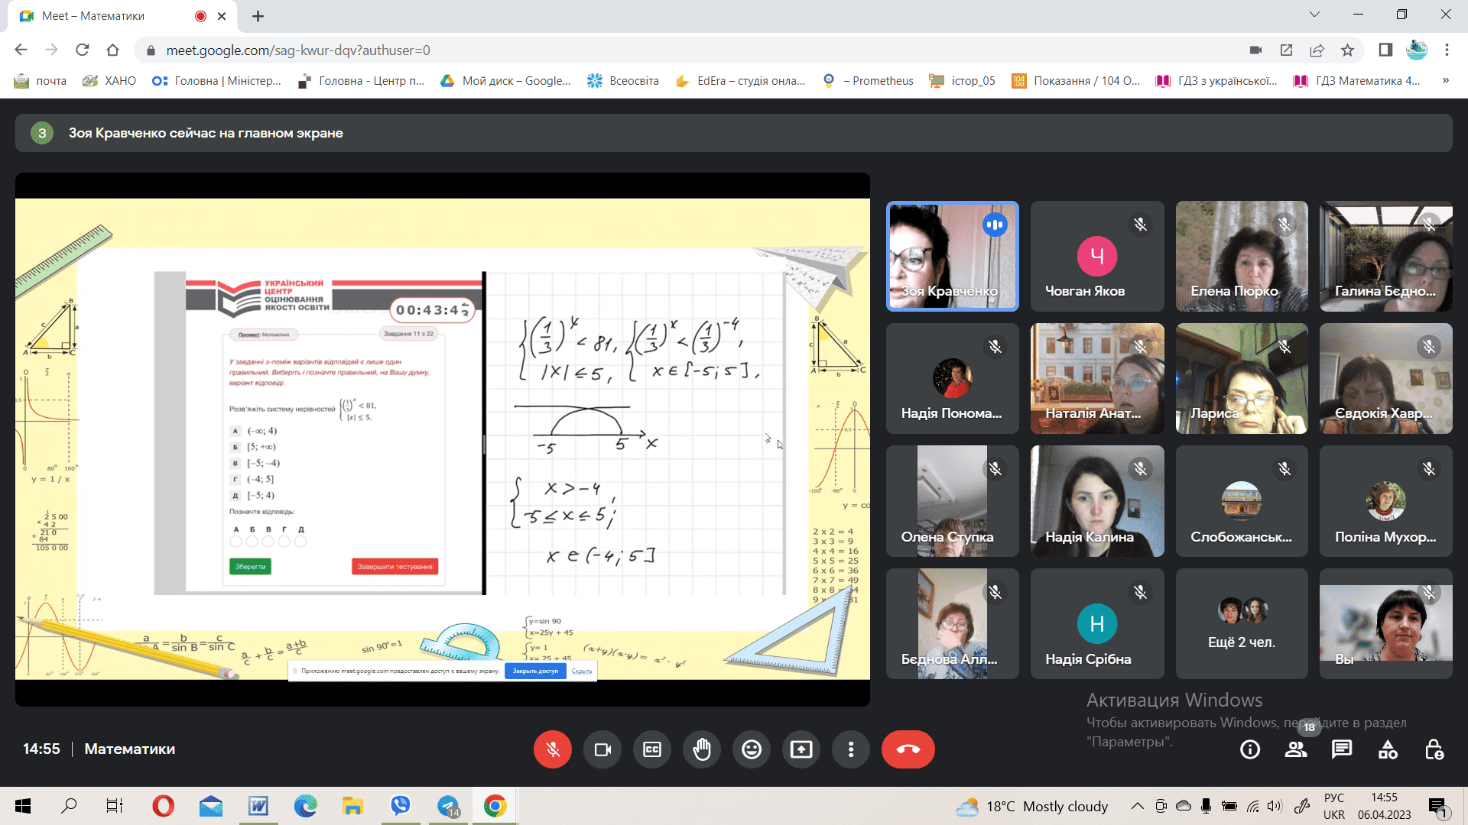Click Лариса video tile

coord(1242,378)
